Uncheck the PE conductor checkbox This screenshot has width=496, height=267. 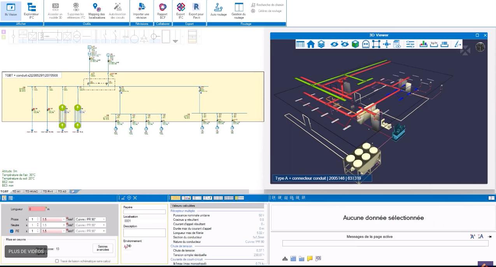click(12, 231)
